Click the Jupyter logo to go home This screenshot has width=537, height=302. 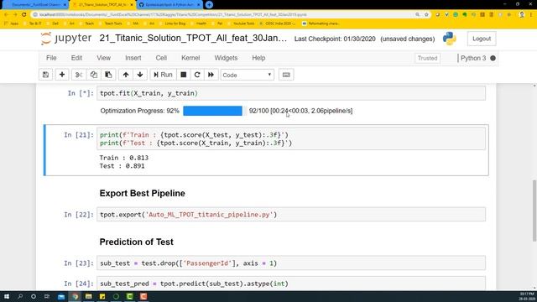click(66, 39)
